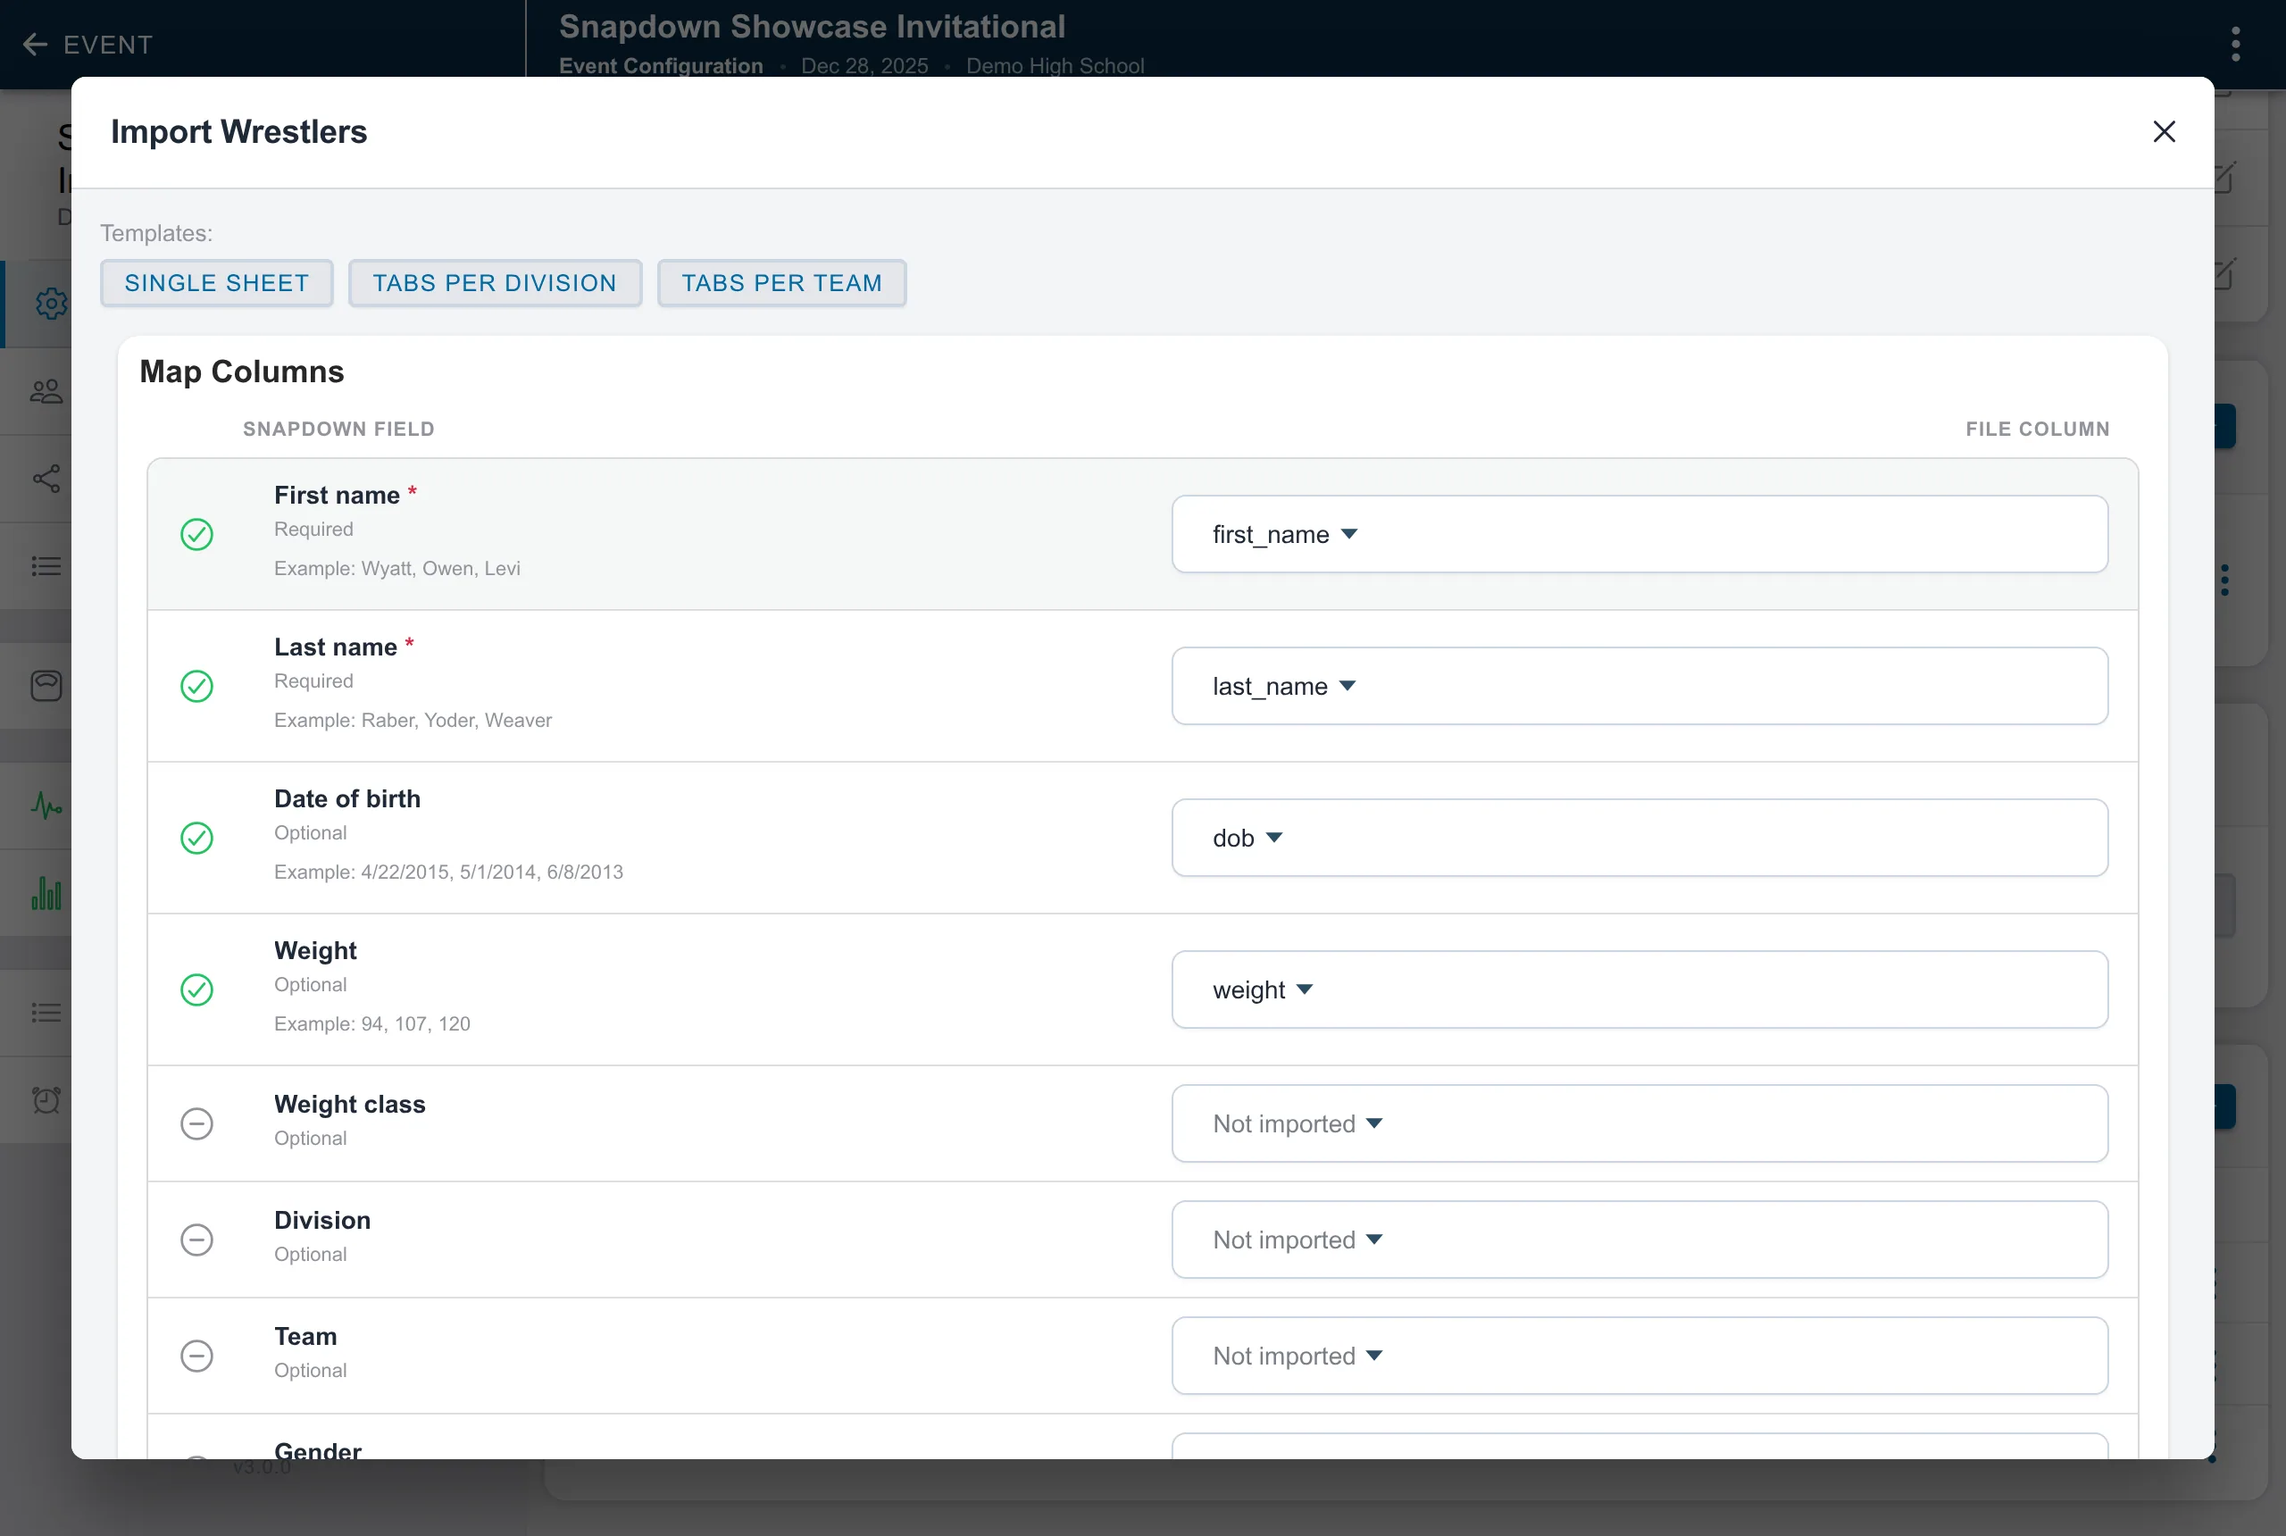Open the Weight file column dropdown
The image size is (2286, 1536).
click(x=1639, y=989)
